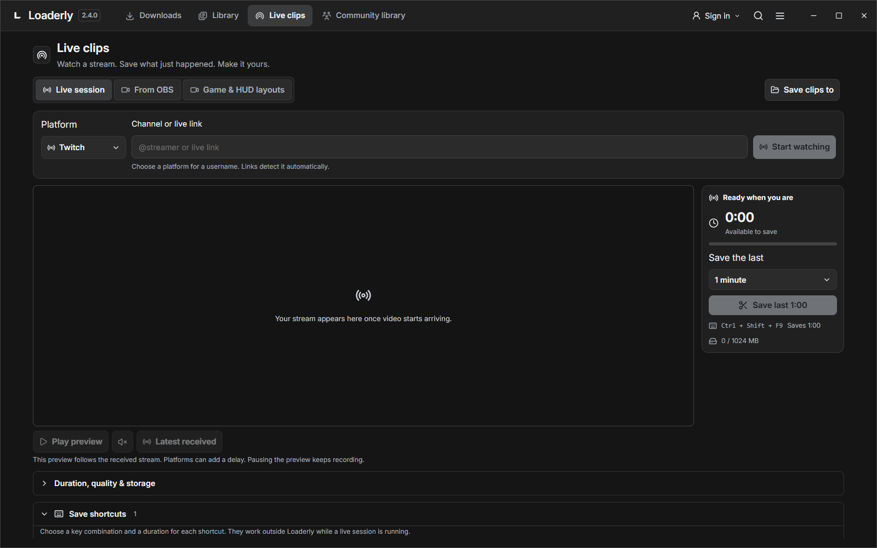Click the '0 / 1024 MB' storage text
Screen dimensions: 877x548
739,341
